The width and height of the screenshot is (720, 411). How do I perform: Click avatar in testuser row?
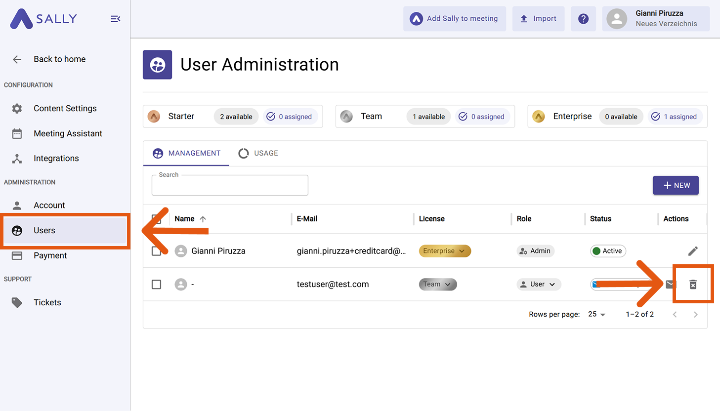pyautogui.click(x=181, y=285)
